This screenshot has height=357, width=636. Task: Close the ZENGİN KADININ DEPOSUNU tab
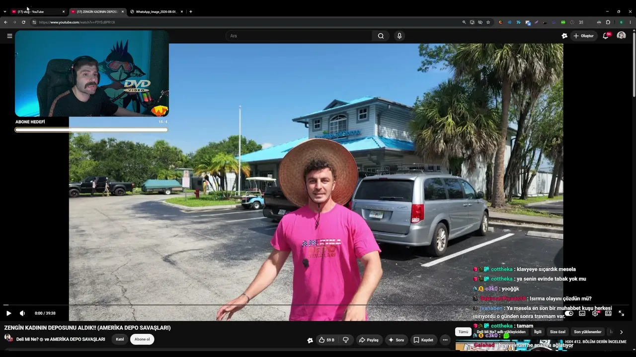[123, 11]
